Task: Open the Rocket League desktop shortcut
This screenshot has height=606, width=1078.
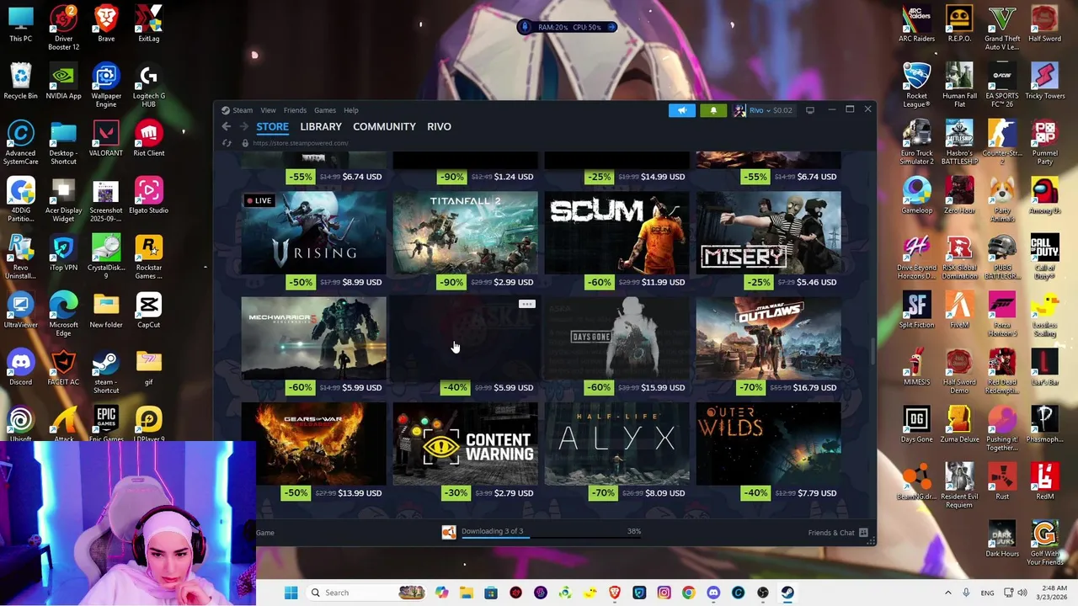Action: point(916,85)
